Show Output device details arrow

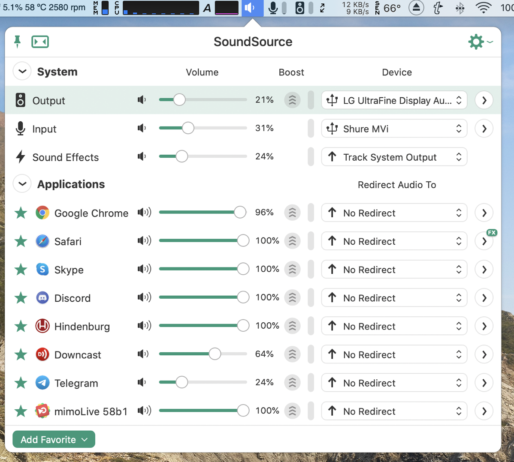(484, 100)
